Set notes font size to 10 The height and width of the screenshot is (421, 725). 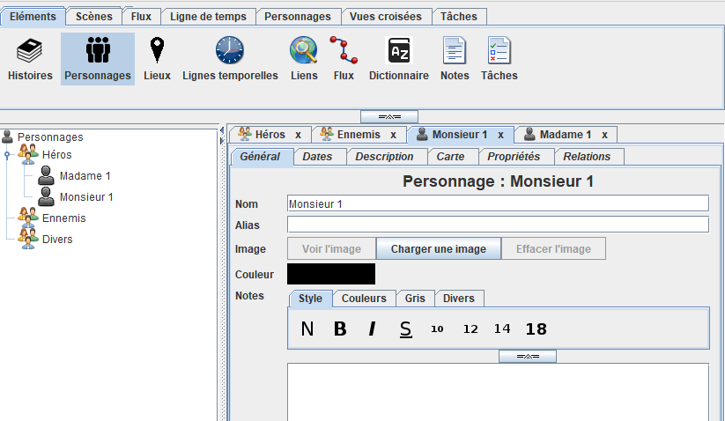(x=437, y=329)
